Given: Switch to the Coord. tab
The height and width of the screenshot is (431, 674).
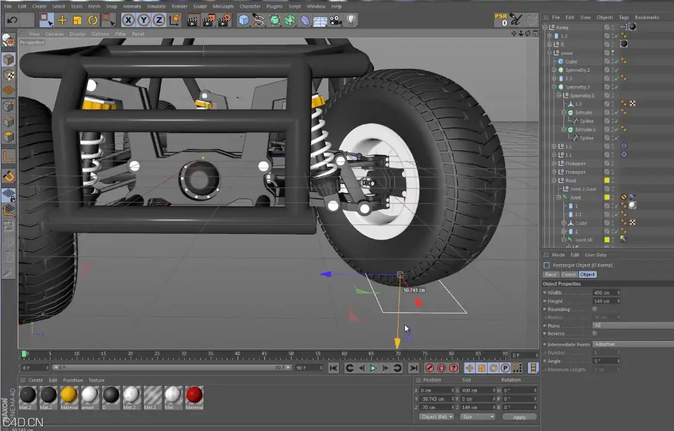Looking at the screenshot, I should [x=568, y=275].
